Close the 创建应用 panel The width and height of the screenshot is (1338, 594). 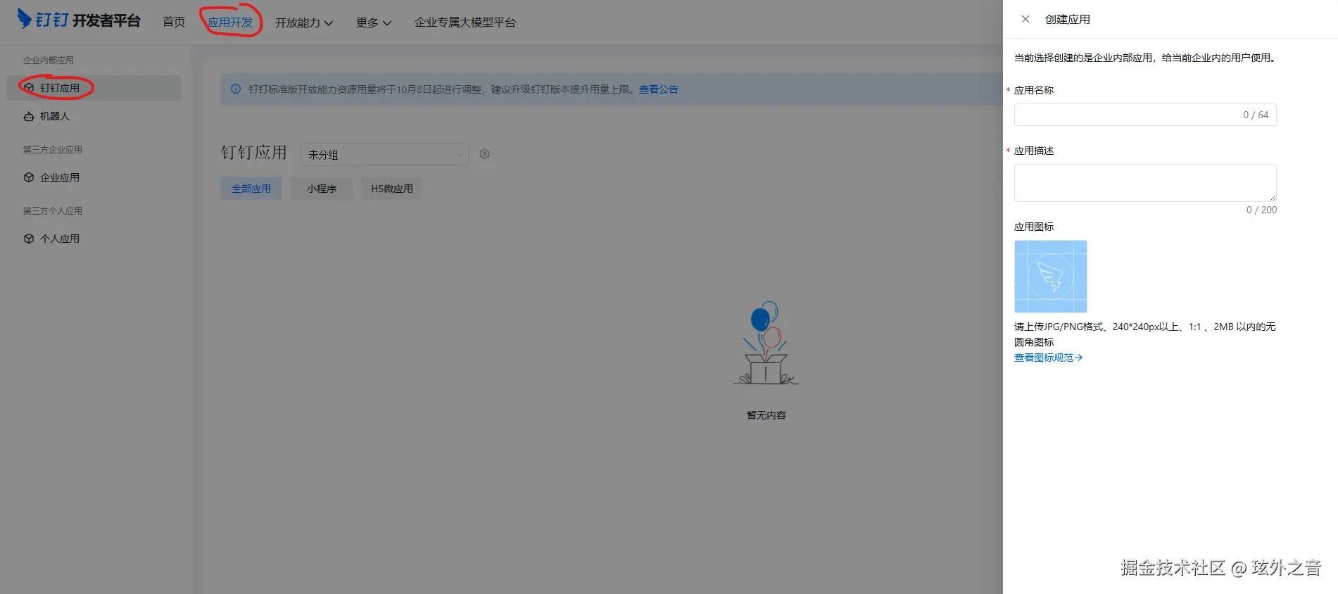1025,20
